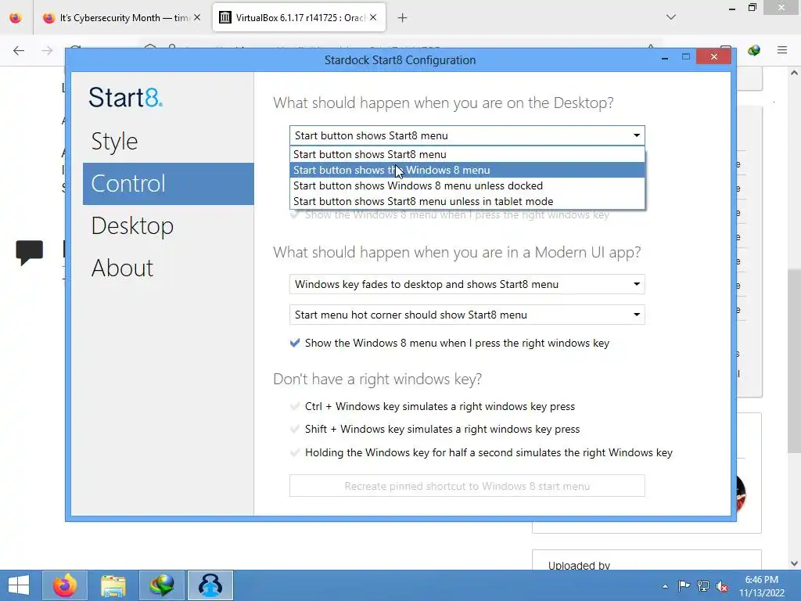
Task: Open 'Windows key fades to desktop' dropdown
Action: point(467,284)
